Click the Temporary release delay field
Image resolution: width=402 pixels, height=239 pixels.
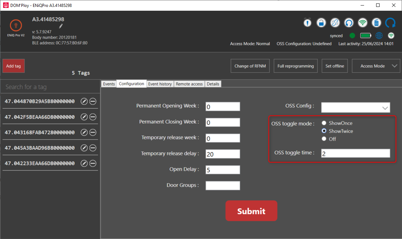[x=223, y=154]
